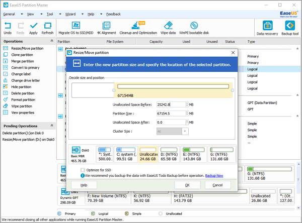Open Migrate OS to SSD/HDD tool
Image resolution: width=302 pixels, height=223 pixels.
[x=75, y=28]
